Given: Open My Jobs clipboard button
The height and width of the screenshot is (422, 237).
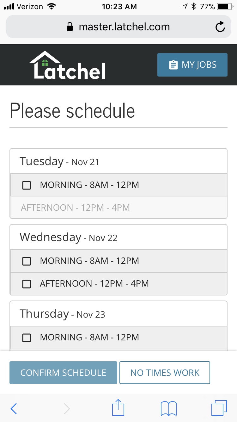Looking at the screenshot, I should [192, 65].
